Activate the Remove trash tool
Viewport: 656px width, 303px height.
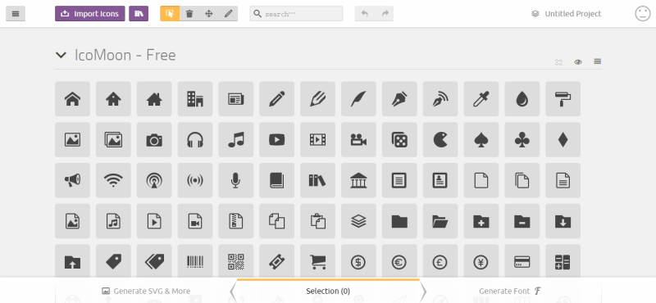pos(189,14)
